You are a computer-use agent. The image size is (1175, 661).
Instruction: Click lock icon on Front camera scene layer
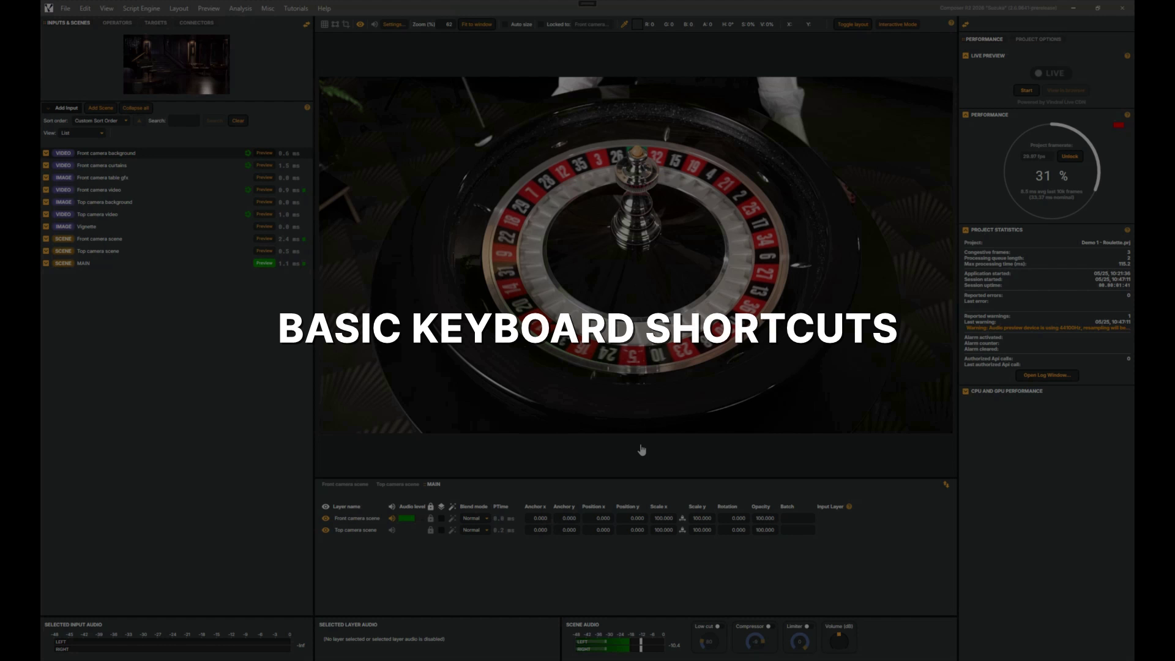point(430,518)
